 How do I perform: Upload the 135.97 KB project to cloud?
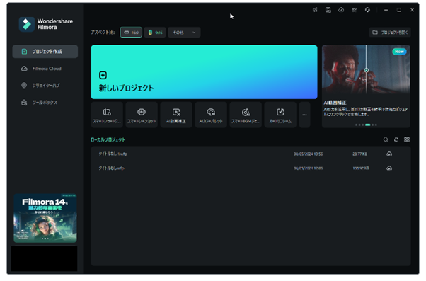tap(389, 168)
